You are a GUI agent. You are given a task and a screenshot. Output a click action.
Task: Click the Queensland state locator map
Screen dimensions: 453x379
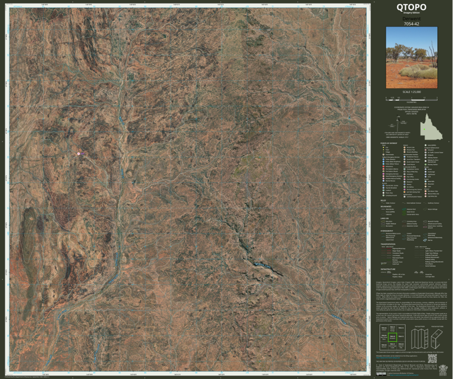[x=431, y=126]
